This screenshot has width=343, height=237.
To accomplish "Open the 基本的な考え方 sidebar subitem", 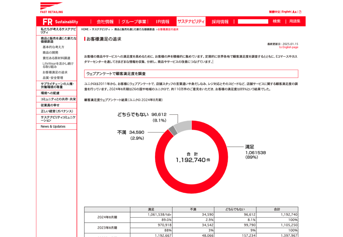I will coord(53,47).
